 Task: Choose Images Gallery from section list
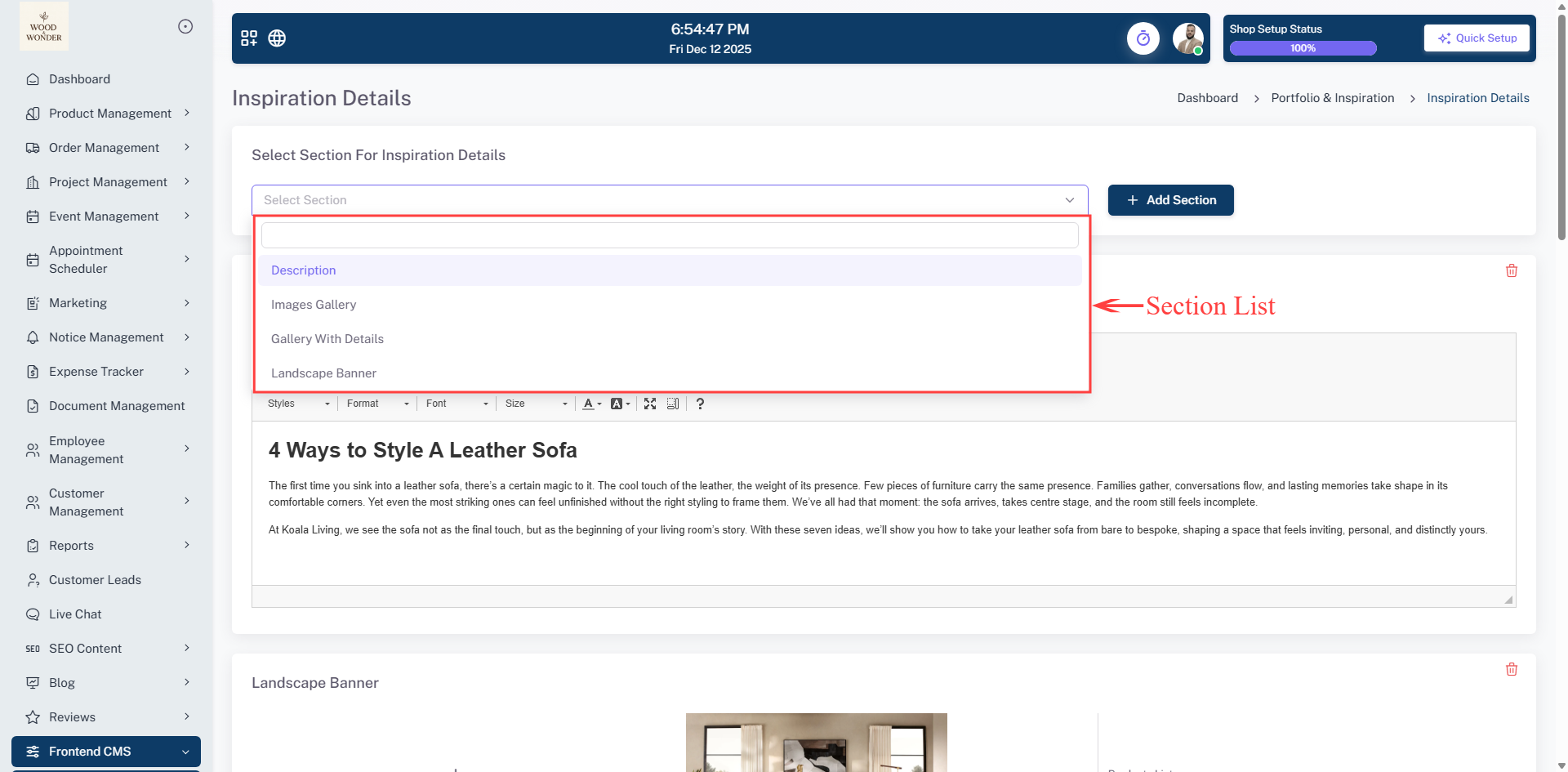click(x=314, y=305)
